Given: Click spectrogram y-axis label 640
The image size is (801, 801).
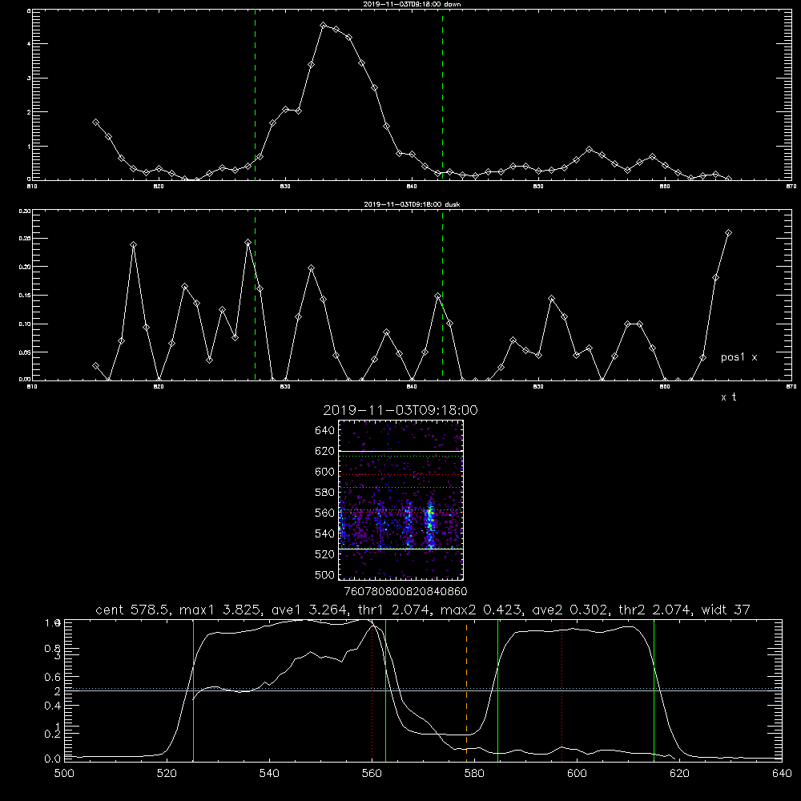Looking at the screenshot, I should 325,431.
